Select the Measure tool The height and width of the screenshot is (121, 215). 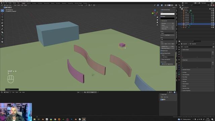pyautogui.click(x=2, y=32)
